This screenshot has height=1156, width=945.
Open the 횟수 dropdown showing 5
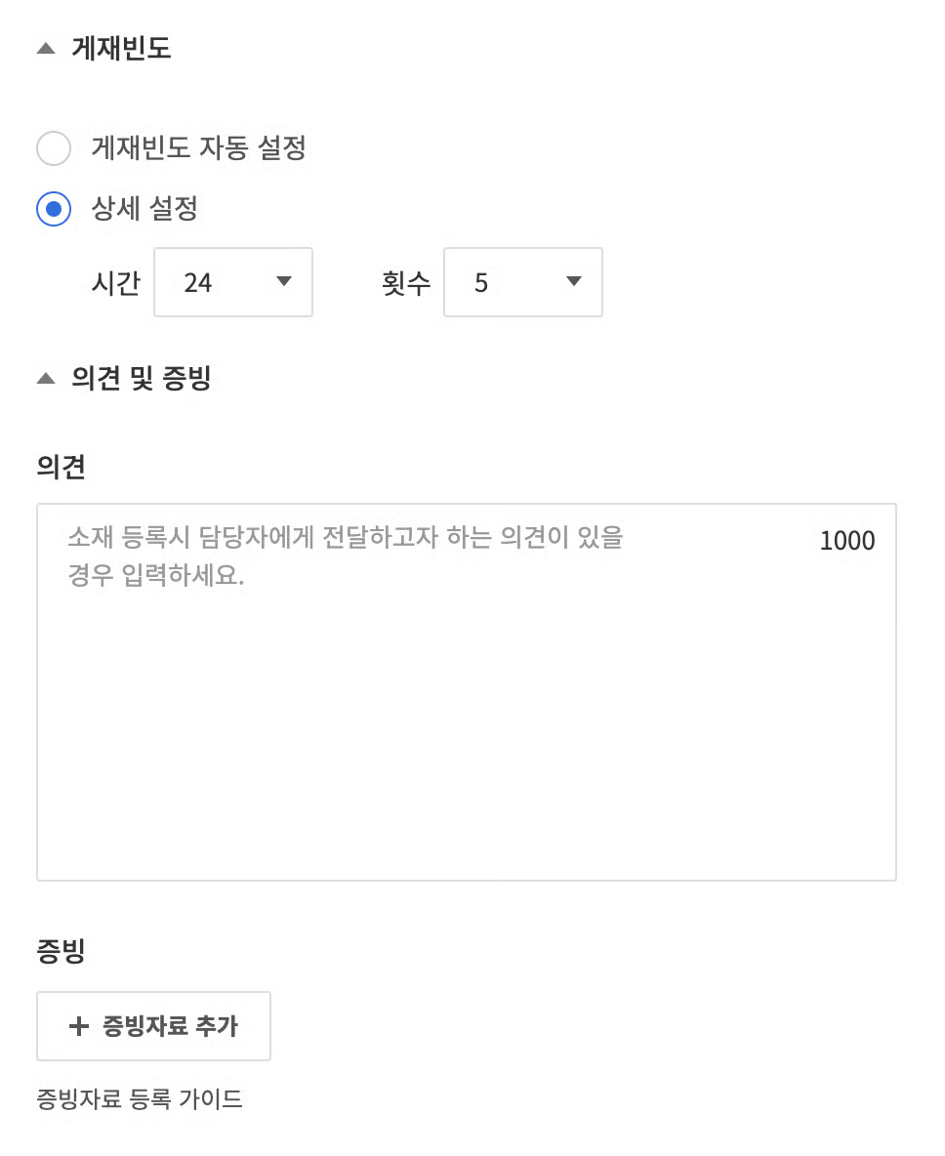[522, 282]
